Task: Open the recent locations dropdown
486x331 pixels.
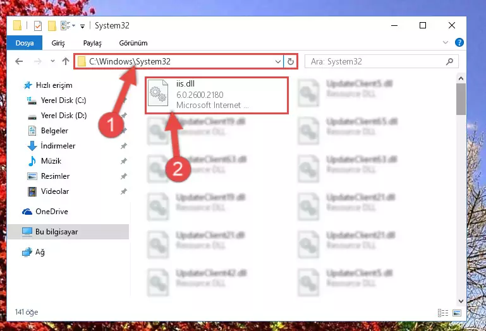Action: click(52, 61)
